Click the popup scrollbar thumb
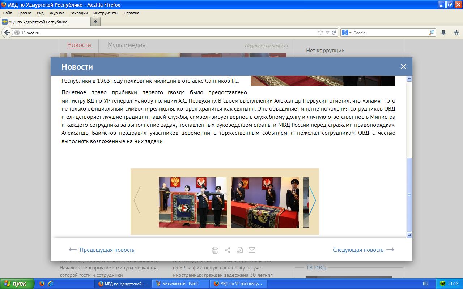The image size is (463, 289). coord(409,195)
